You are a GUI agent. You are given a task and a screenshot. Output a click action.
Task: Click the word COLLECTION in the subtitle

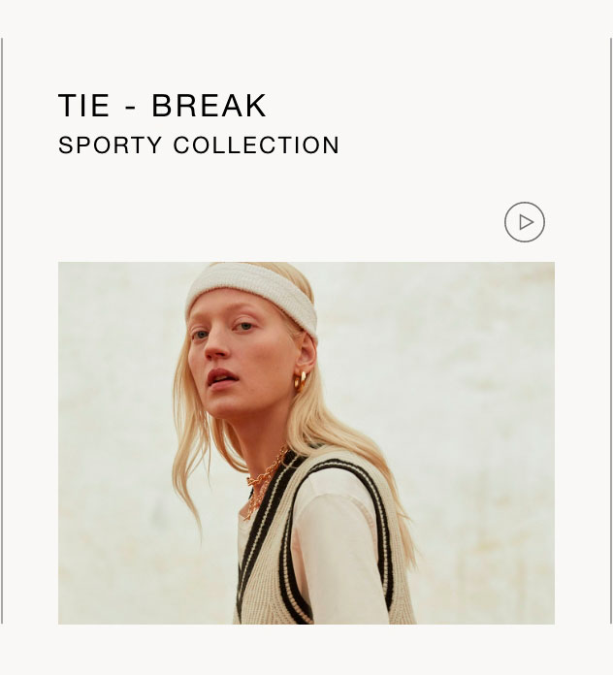pos(256,145)
